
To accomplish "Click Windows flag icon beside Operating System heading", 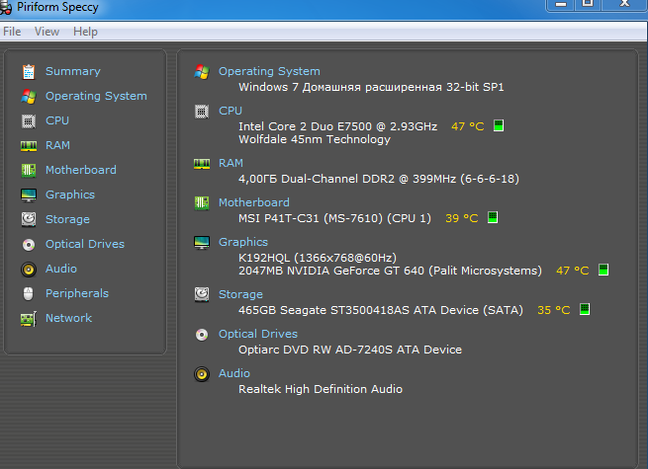I will pos(202,72).
